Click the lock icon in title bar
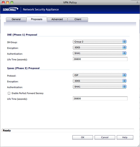This screenshot has width=140, height=147. (x=137, y=2)
